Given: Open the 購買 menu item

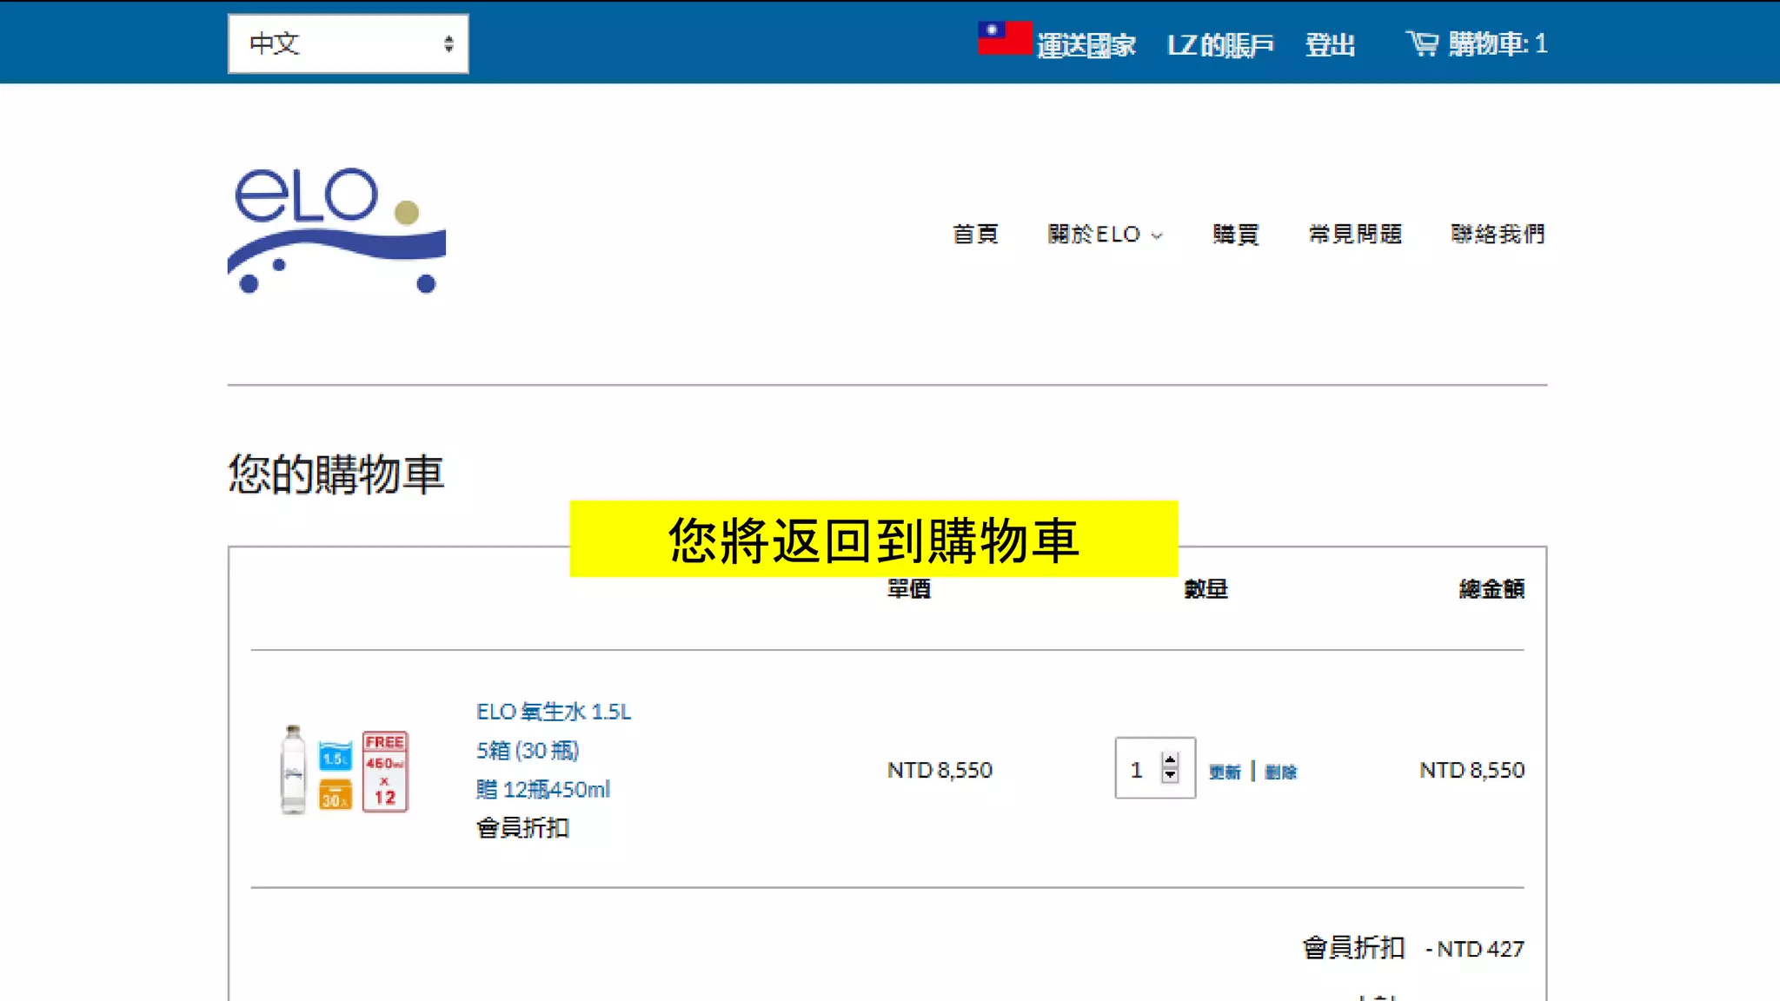Looking at the screenshot, I should [x=1235, y=234].
